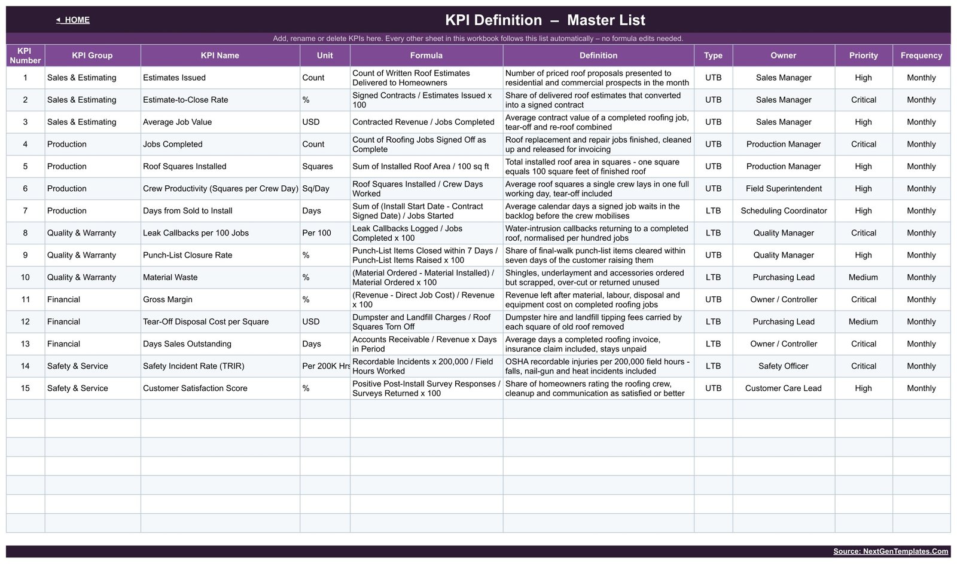This screenshot has width=957, height=564.
Task: Open the Source: NextGenTemplates.Com link
Action: pos(891,551)
